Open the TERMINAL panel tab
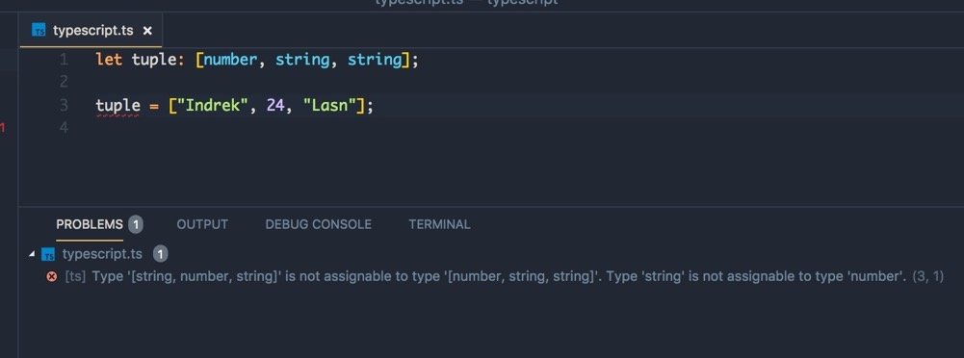964x358 pixels. click(439, 225)
